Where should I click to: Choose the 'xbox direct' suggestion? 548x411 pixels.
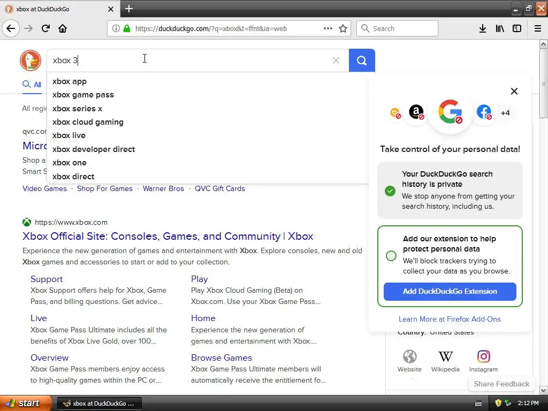[73, 177]
